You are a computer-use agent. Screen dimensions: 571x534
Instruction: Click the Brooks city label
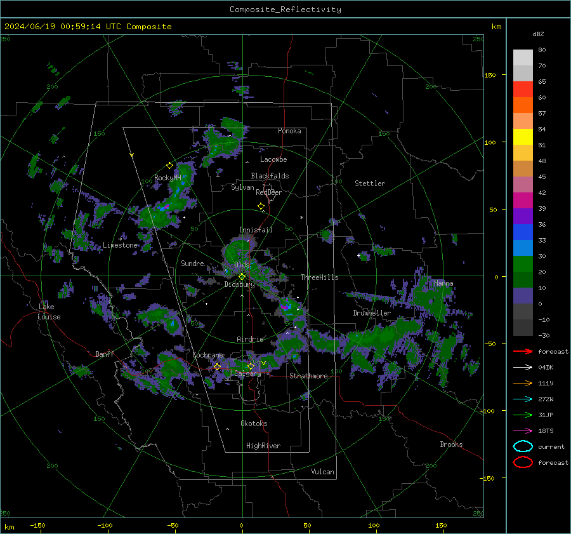click(451, 444)
